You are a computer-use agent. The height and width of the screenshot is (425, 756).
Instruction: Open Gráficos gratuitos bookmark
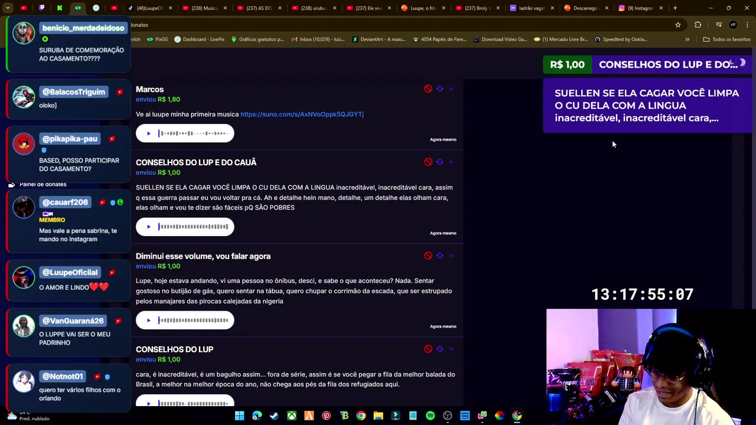(x=257, y=40)
